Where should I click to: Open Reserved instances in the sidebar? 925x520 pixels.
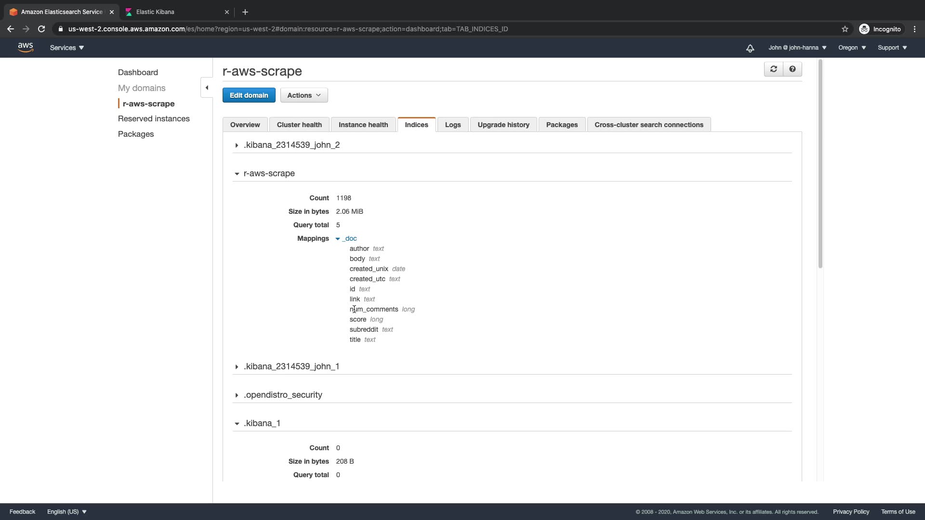[x=154, y=118]
